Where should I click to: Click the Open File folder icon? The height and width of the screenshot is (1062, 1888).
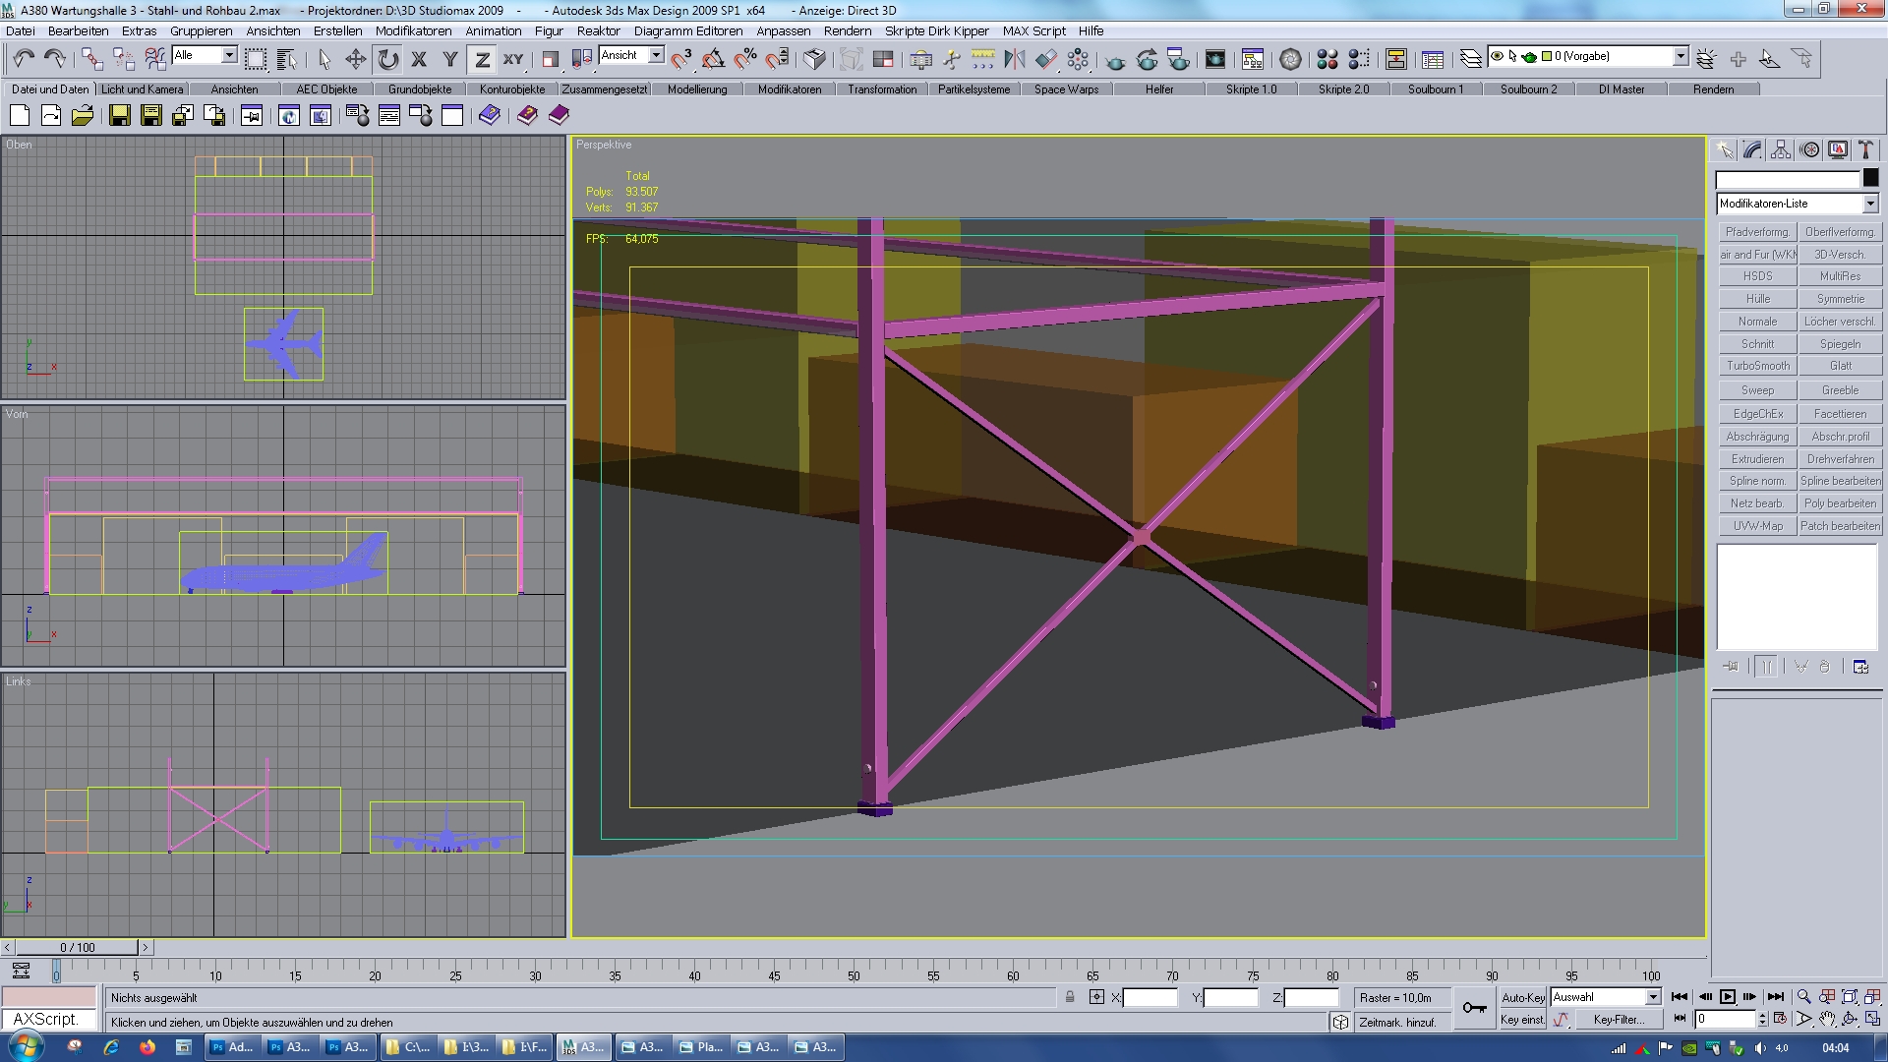pos(83,116)
